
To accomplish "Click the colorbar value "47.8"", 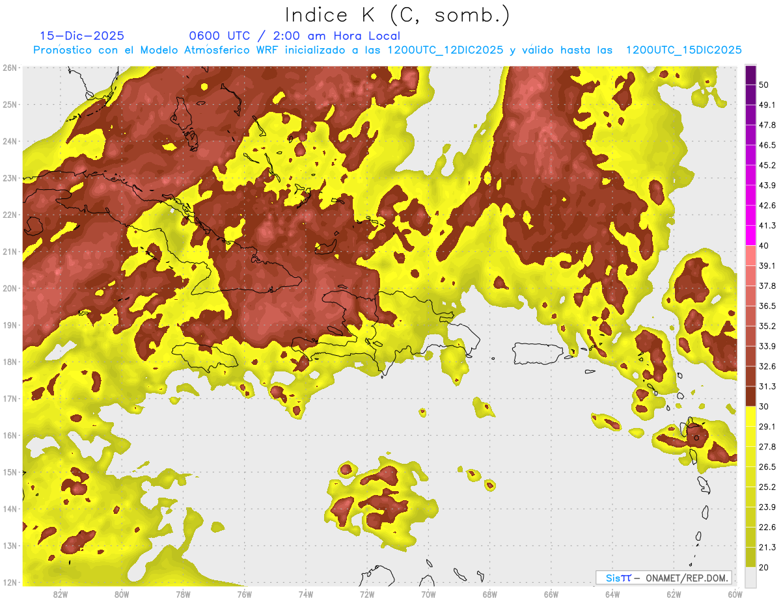I will [x=767, y=125].
